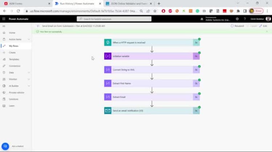Open Action items in sidebar
The image size is (272, 152).
click(15, 39)
